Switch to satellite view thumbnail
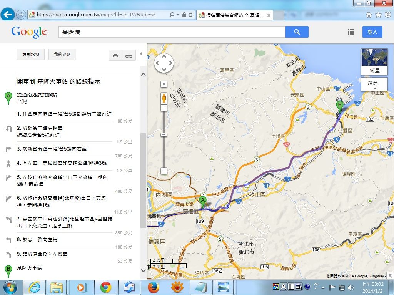Image resolution: width=394 pixels, height=295 pixels. tap(374, 62)
